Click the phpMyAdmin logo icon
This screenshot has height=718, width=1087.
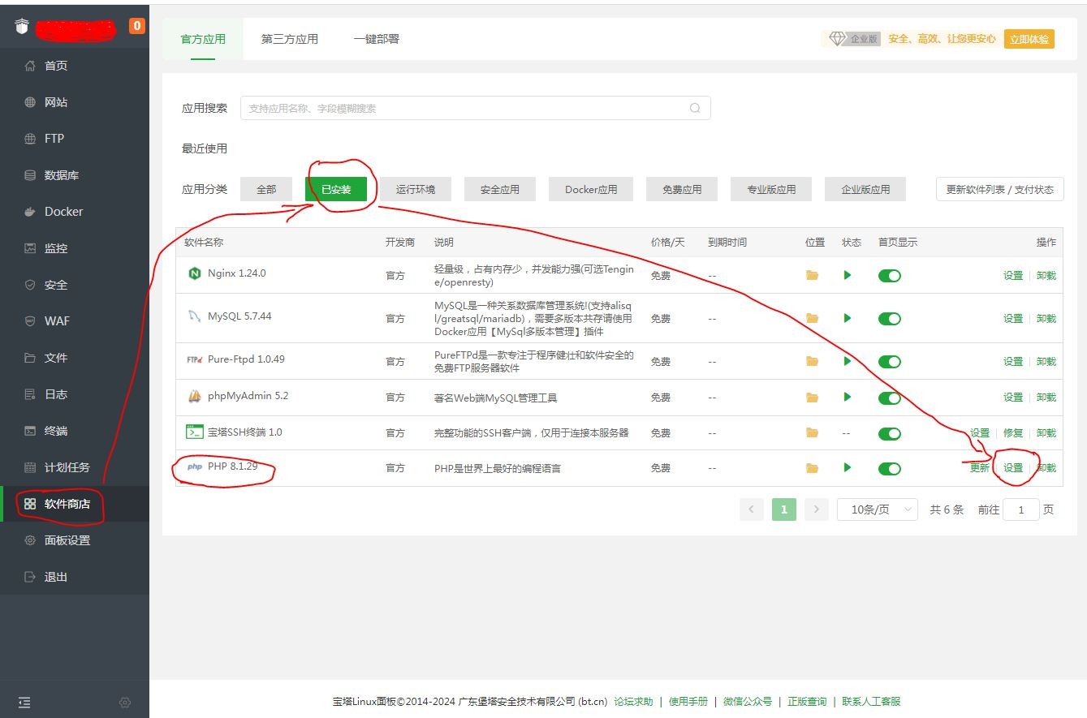[194, 396]
